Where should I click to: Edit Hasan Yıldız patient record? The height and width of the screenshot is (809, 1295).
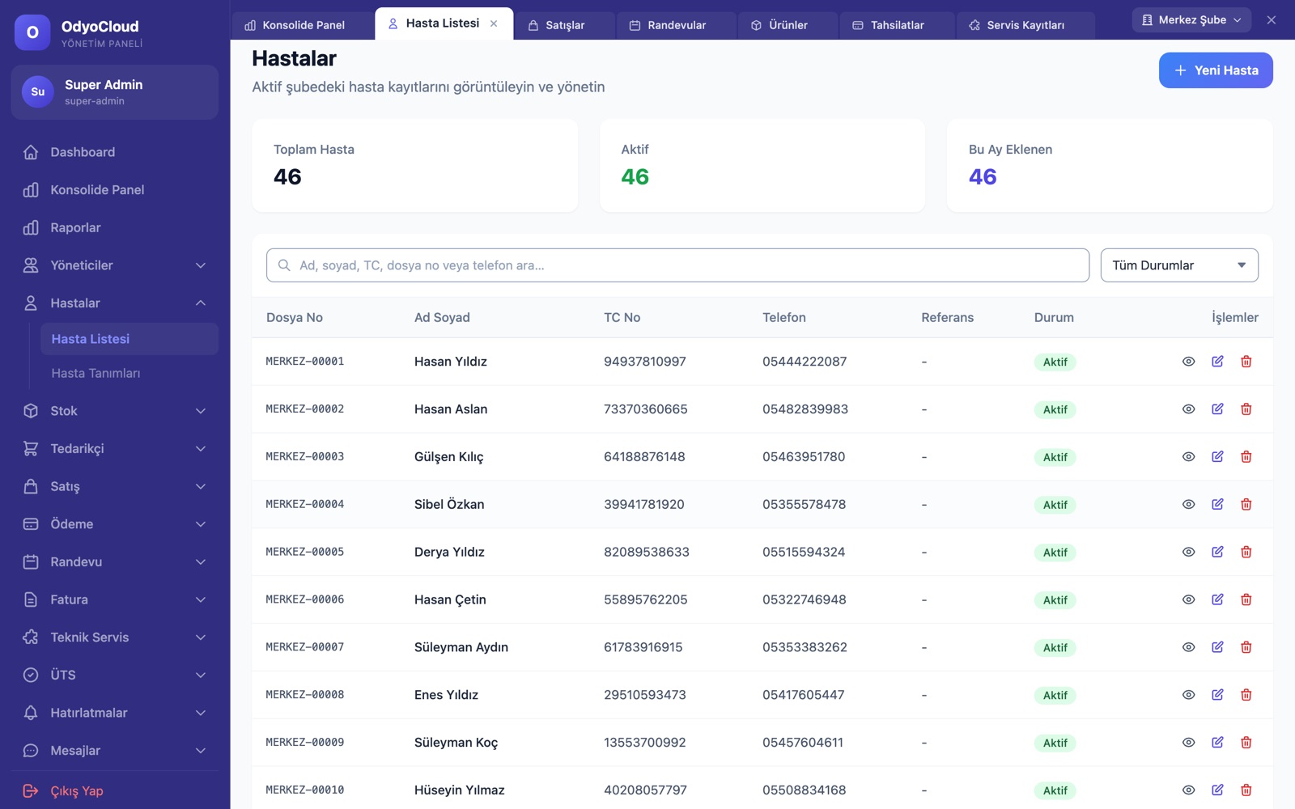point(1217,362)
